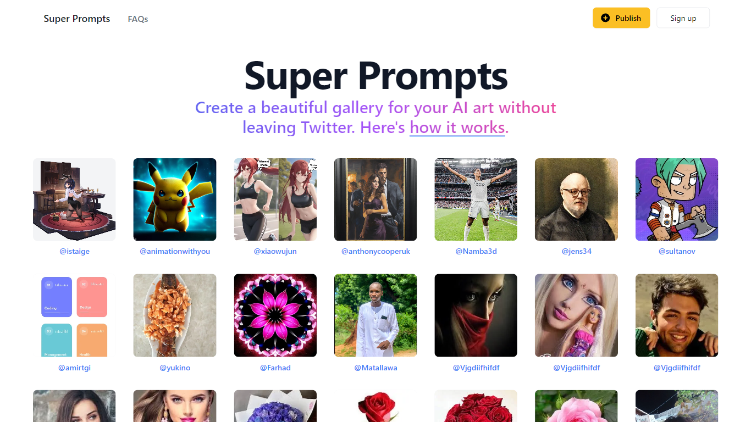This screenshot has width=751, height=422.
Task: Go to the FAQs menu item
Action: [x=138, y=19]
